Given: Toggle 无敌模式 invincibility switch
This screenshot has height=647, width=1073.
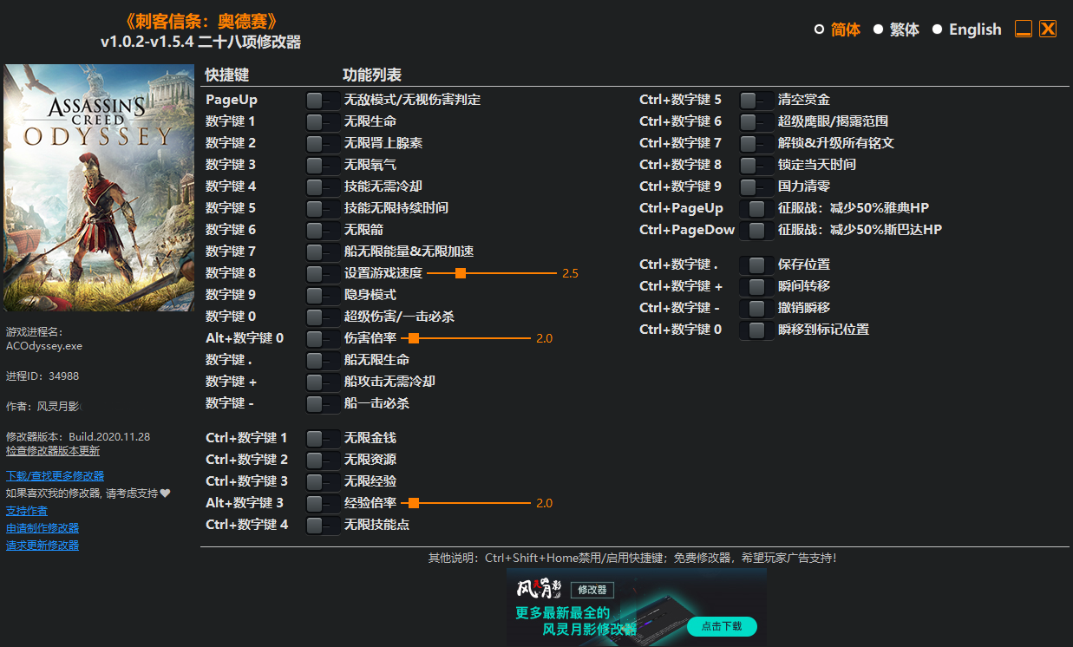Looking at the screenshot, I should (323, 100).
